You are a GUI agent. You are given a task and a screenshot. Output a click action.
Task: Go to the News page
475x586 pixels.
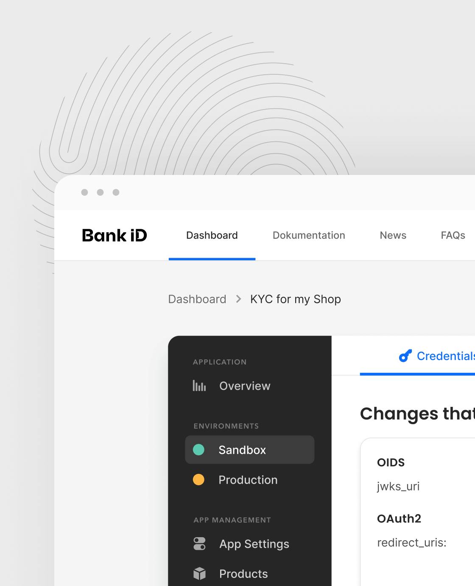393,235
